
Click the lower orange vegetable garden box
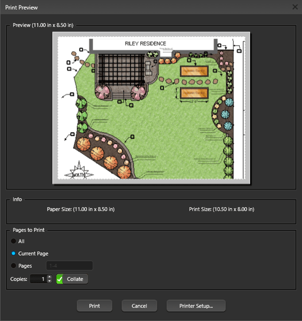pos(194,94)
